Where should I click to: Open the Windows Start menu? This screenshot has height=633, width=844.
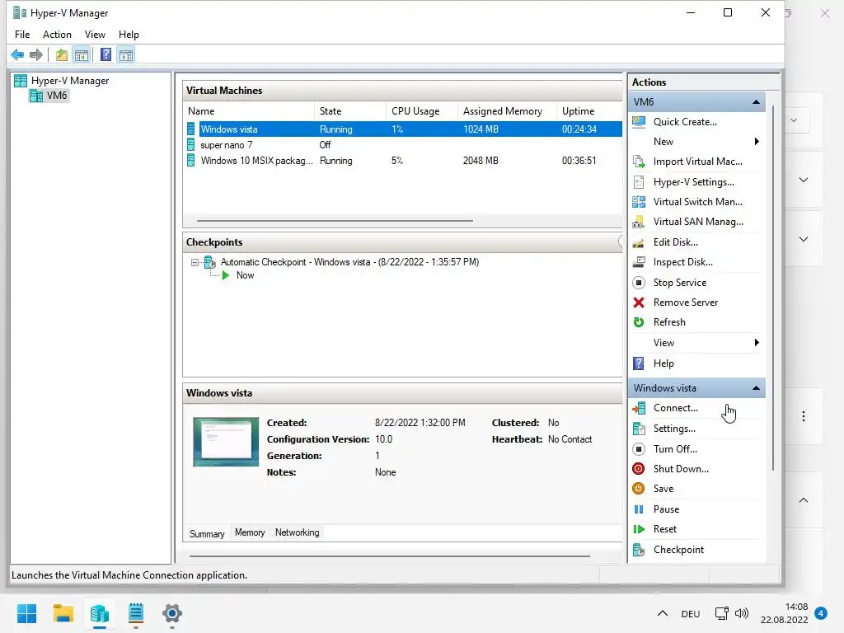(x=26, y=613)
